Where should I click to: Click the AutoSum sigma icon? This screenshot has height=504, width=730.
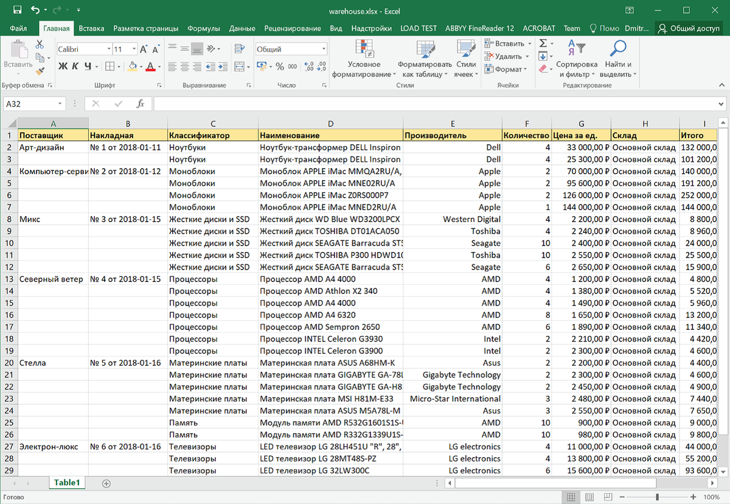543,44
